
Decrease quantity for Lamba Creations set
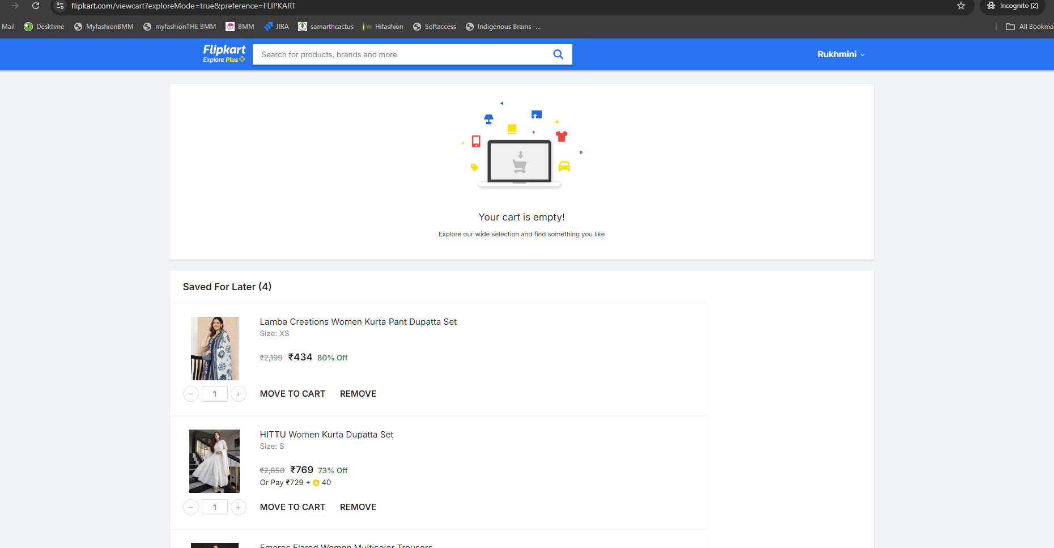(191, 394)
